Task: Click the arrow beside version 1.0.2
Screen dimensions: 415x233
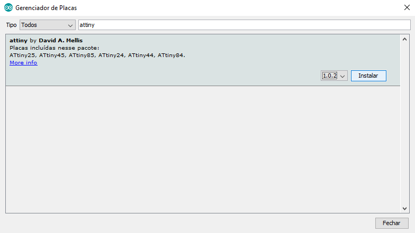Action: pos(342,76)
